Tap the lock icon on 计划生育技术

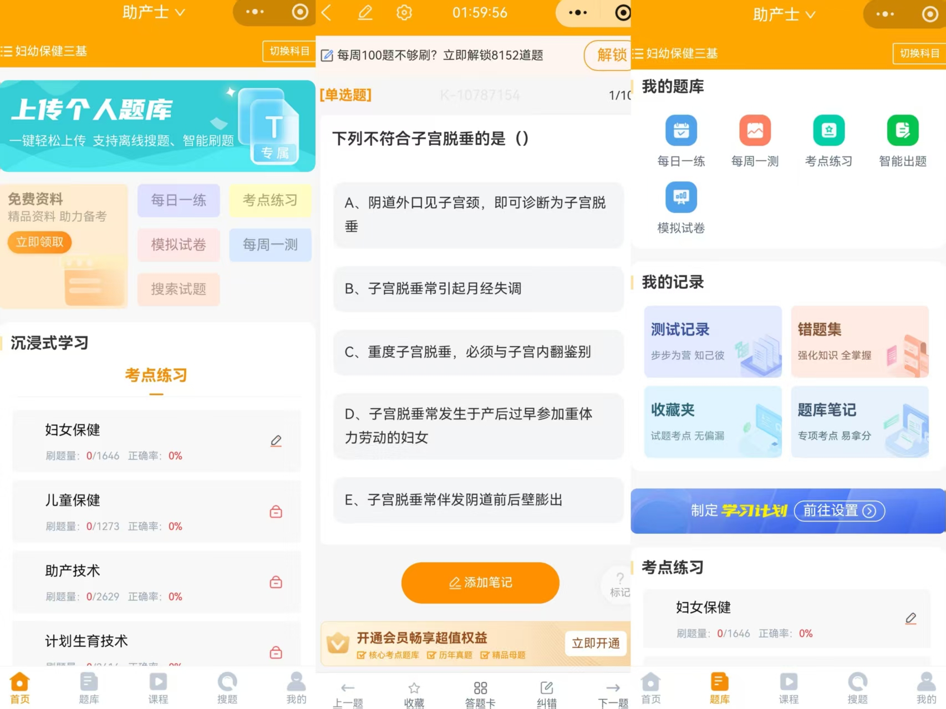[x=276, y=652]
